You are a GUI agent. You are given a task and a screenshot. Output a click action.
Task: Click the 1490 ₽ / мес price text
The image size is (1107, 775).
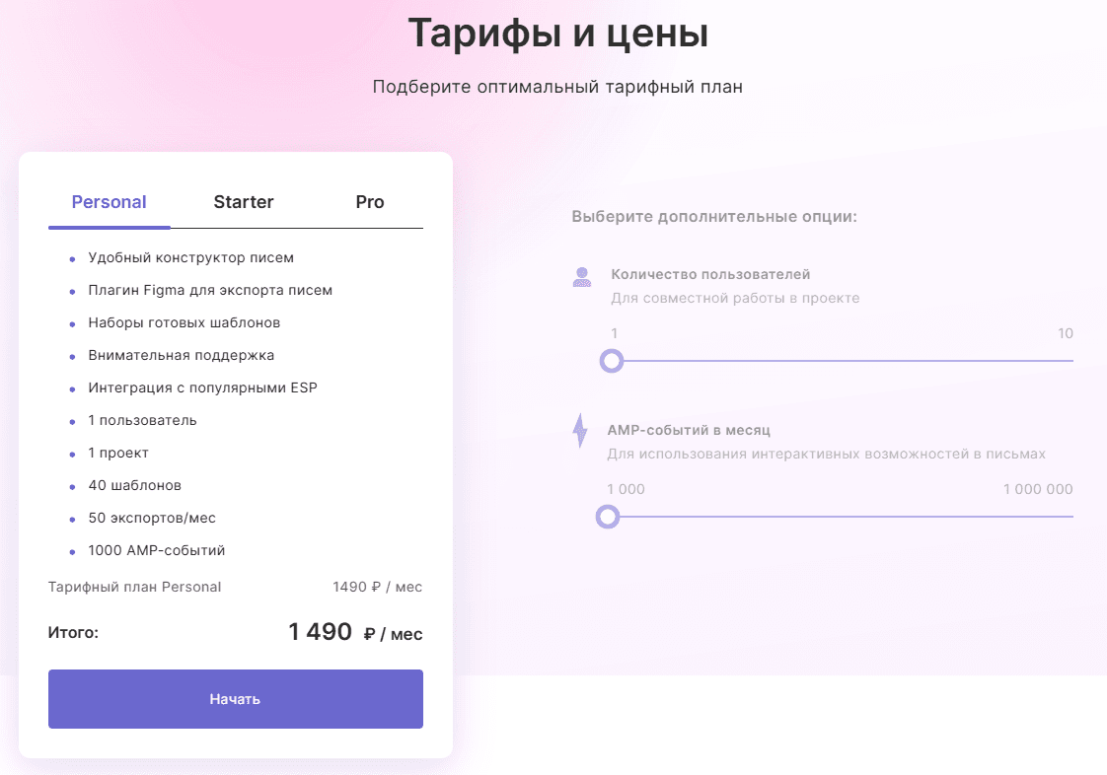pyautogui.click(x=377, y=586)
